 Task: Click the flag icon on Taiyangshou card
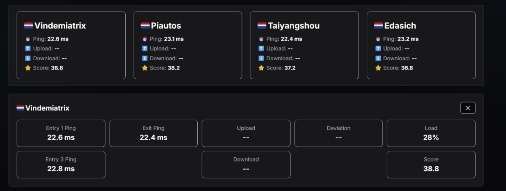click(x=262, y=26)
